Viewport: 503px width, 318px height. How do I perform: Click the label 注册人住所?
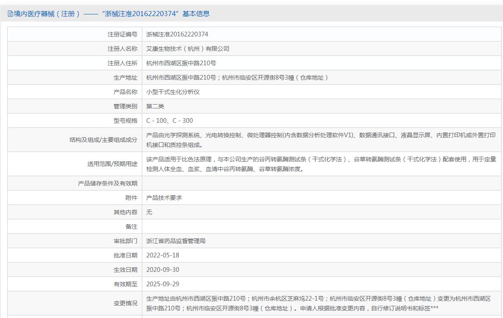[122, 63]
